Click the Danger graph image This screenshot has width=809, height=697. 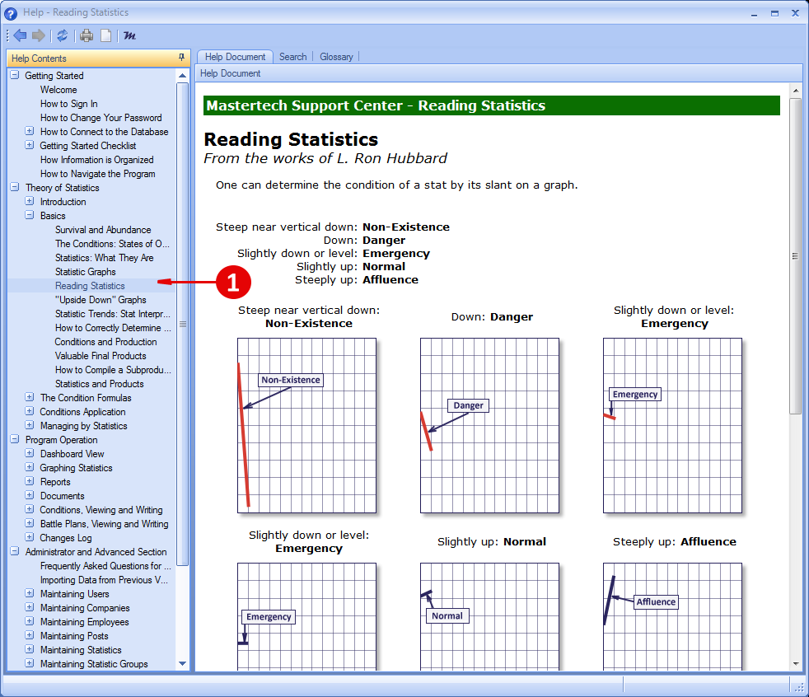[489, 426]
